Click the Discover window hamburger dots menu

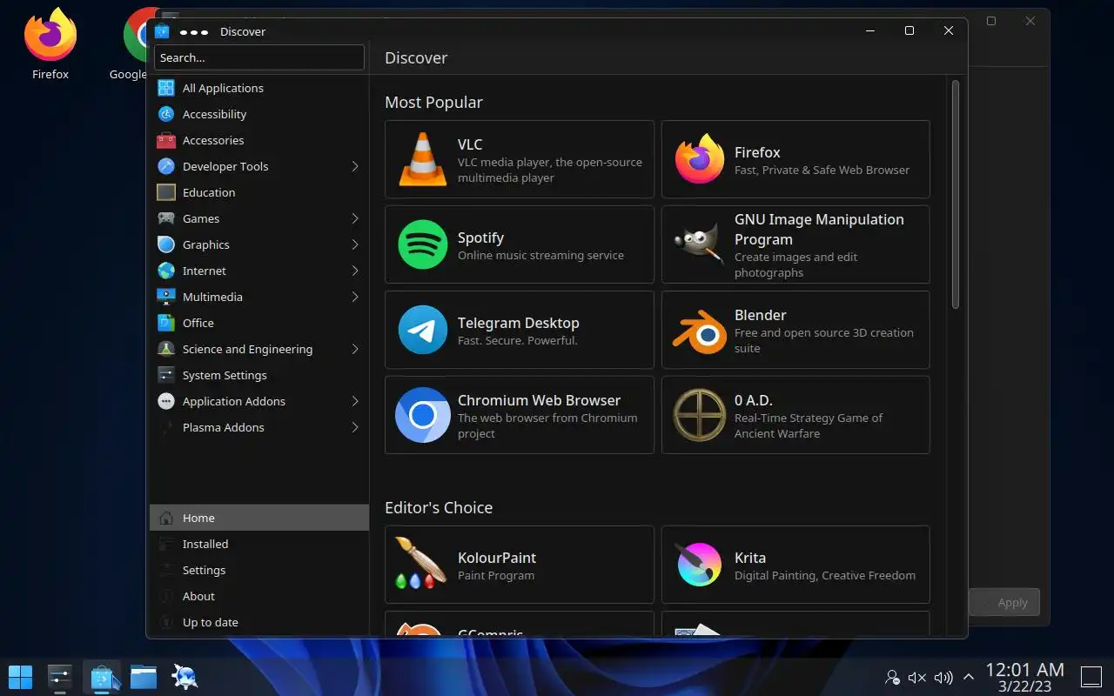click(x=193, y=31)
